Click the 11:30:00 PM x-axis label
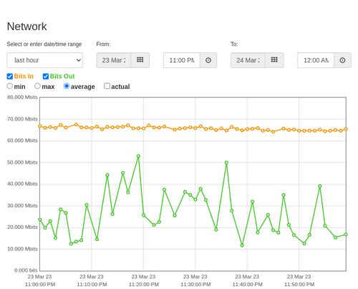The width and height of the screenshot is (358, 289). tap(195, 285)
